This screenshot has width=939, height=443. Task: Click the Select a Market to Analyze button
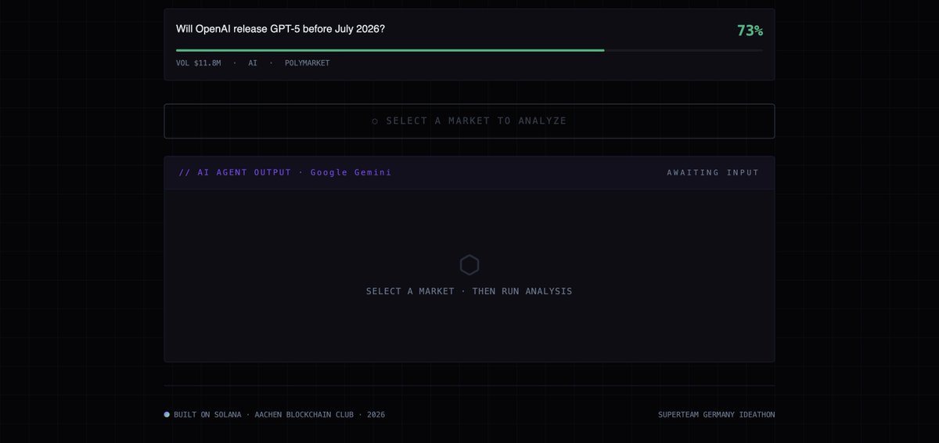coord(469,121)
